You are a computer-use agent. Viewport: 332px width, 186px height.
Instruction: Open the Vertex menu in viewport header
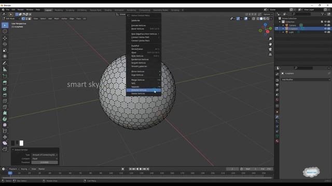[64, 19]
